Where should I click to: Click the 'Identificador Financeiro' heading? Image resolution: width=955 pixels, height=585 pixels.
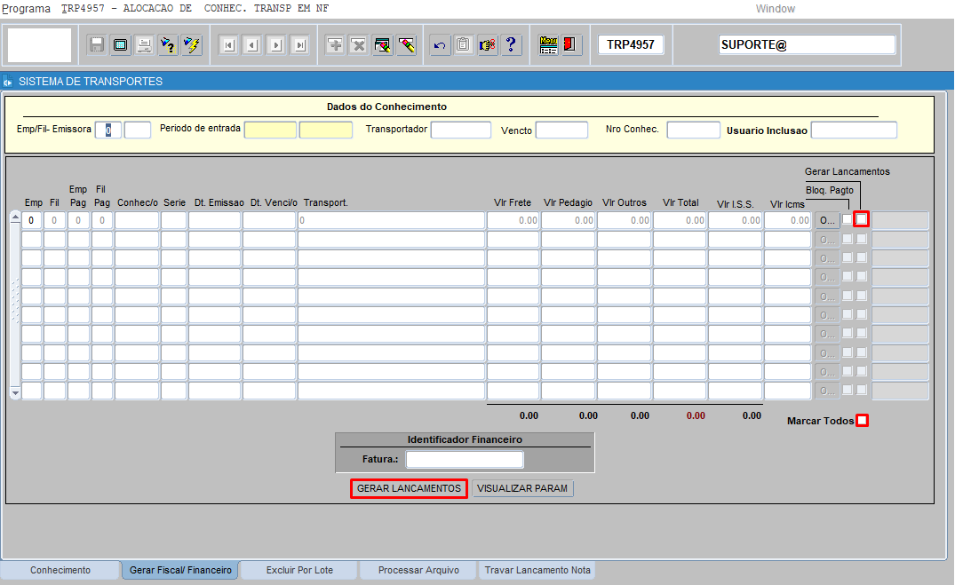pos(465,439)
